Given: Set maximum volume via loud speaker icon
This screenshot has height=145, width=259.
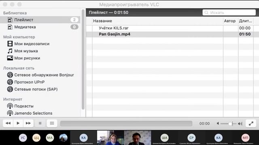Looking at the screenshot, I should pos(240,124).
